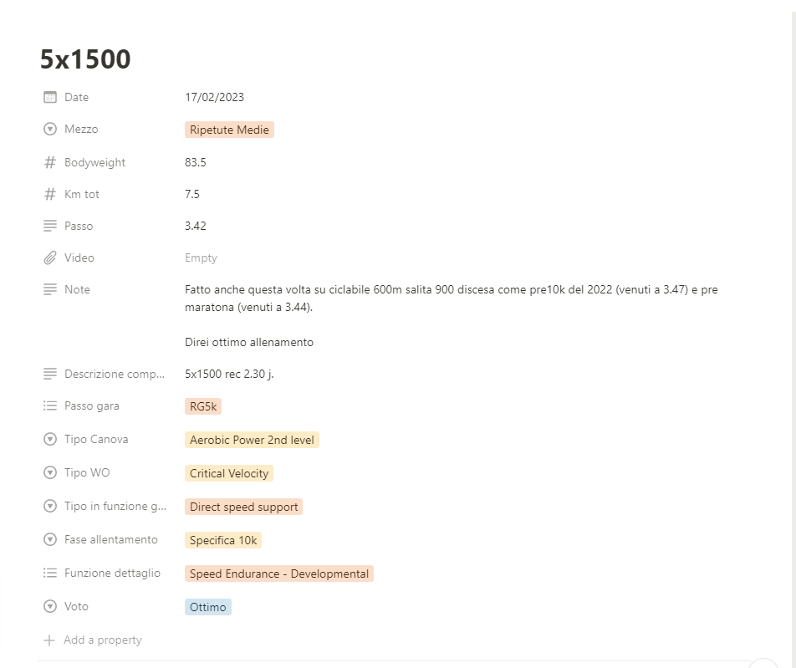Open the Direct speed support tag
Image resolution: width=796 pixels, height=668 pixels.
coord(243,507)
